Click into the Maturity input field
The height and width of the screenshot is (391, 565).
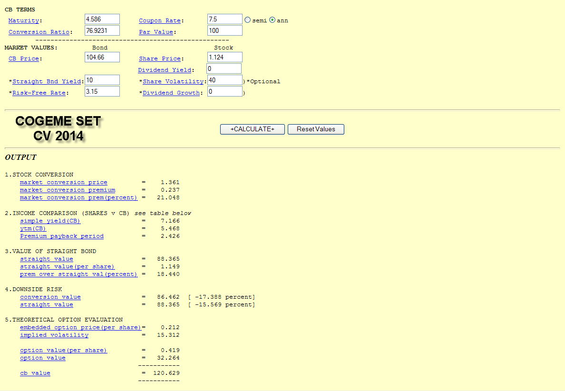click(x=102, y=19)
